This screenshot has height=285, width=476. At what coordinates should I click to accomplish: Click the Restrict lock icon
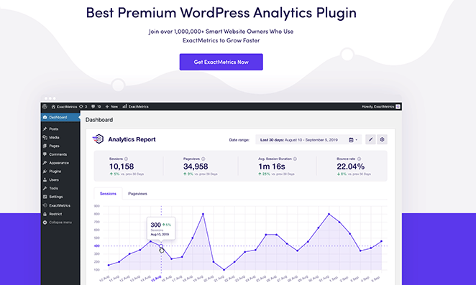[45, 214]
